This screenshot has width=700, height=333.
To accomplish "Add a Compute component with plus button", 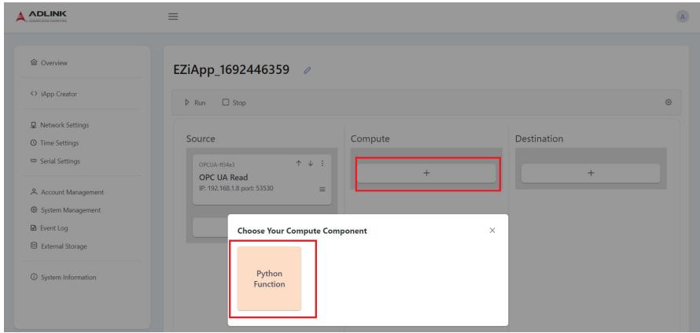I will click(x=426, y=173).
